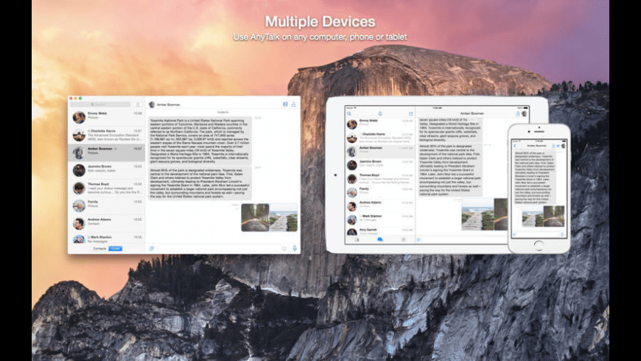Screen dimensions: 641x361
Task: Open Andrew Adams chat in Mac window
Action: (x=107, y=223)
